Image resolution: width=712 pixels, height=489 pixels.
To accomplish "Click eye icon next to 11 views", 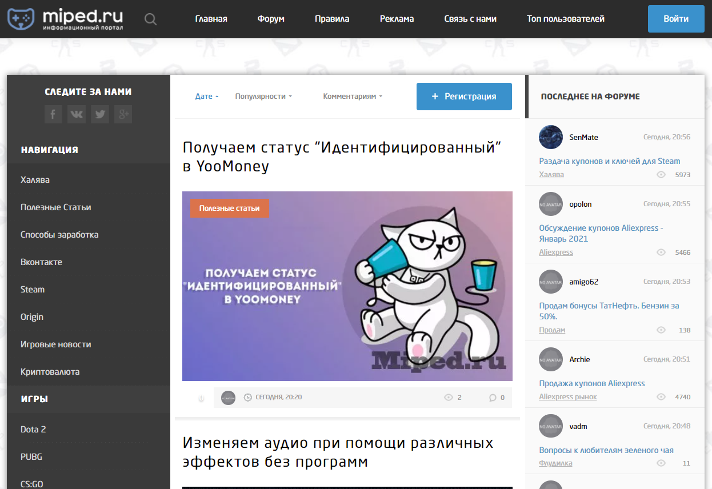I will 661,463.
